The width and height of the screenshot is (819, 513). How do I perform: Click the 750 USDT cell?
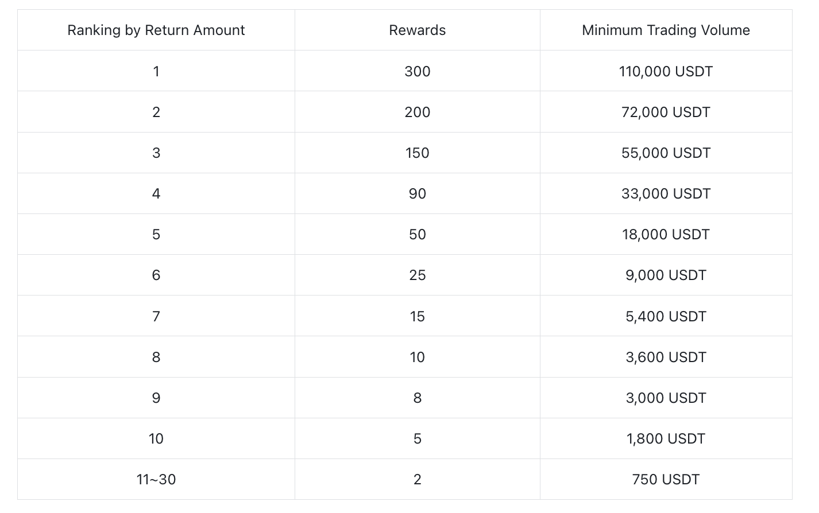pos(666,479)
